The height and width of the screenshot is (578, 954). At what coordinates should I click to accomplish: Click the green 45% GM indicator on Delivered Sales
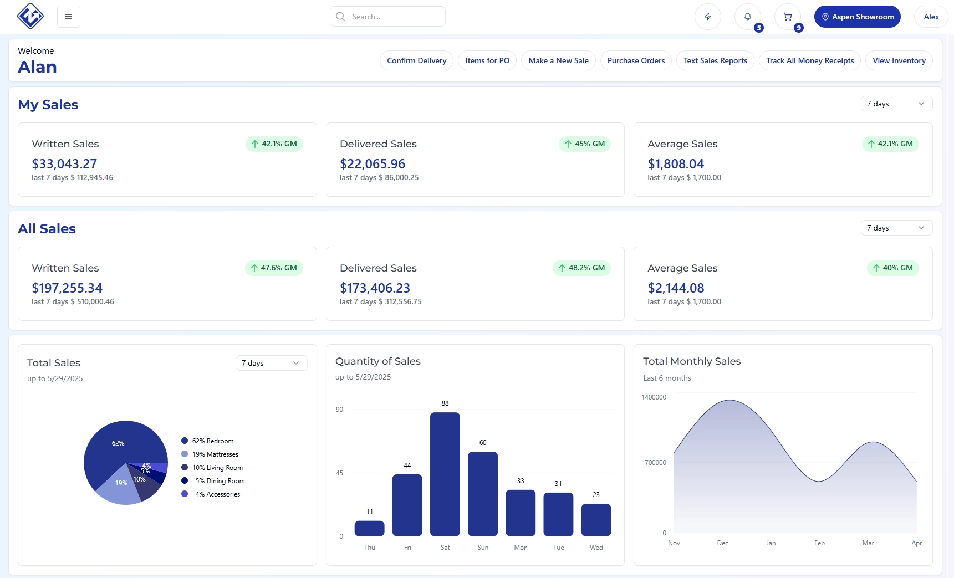click(x=584, y=144)
